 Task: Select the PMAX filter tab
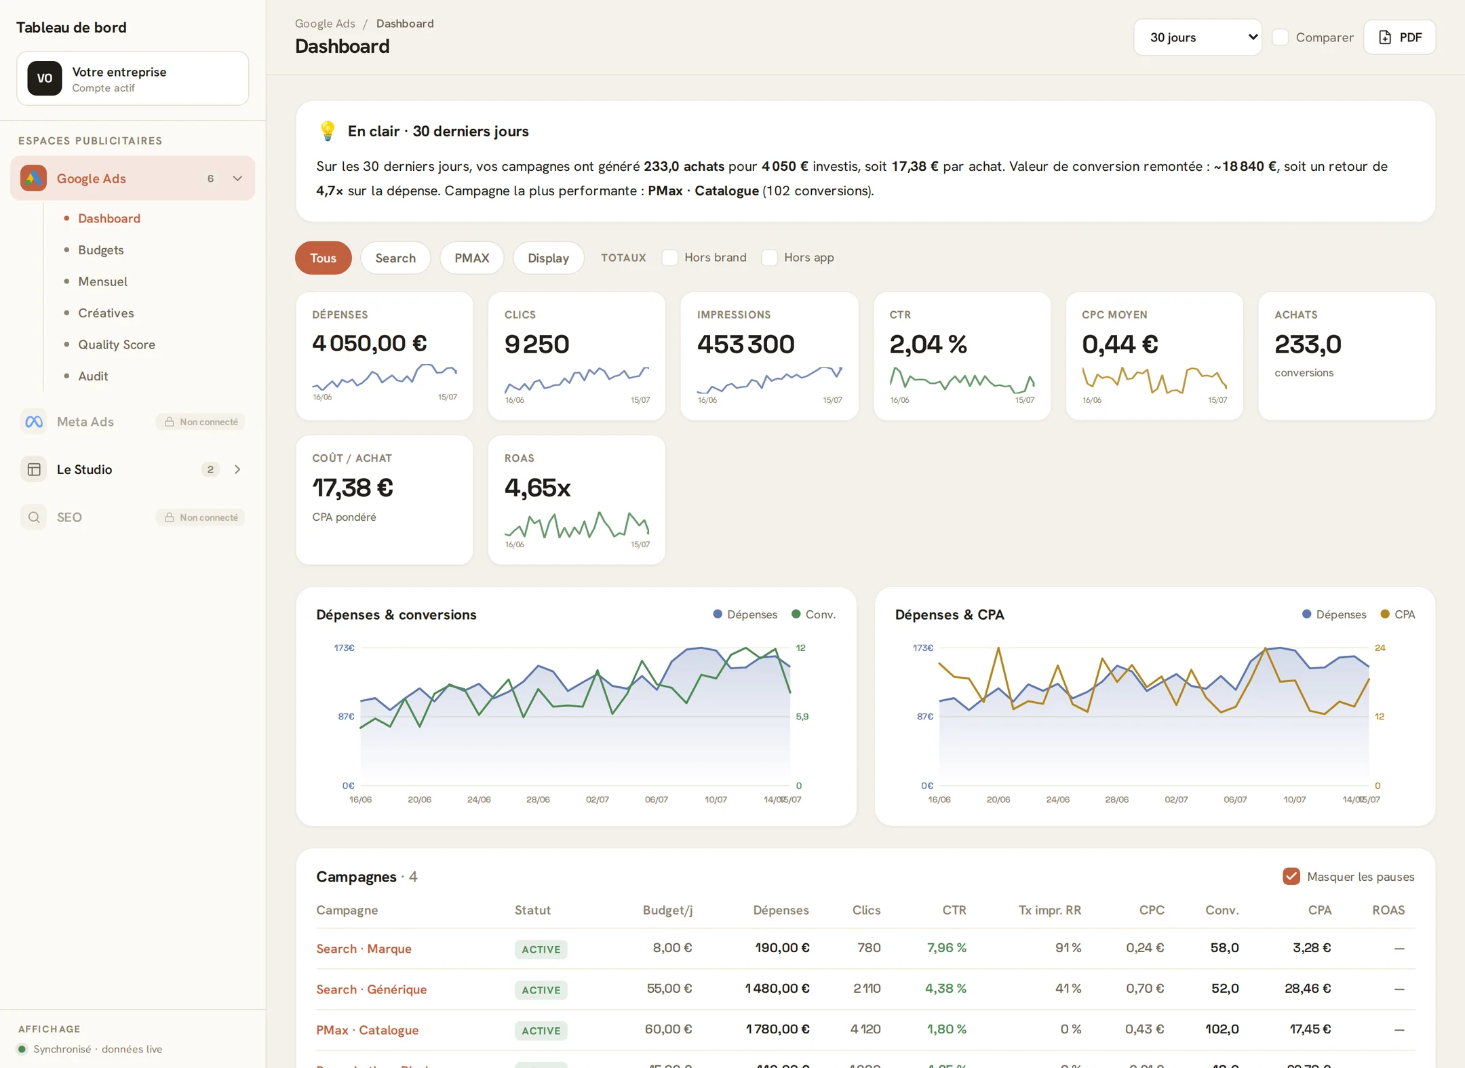click(x=471, y=258)
